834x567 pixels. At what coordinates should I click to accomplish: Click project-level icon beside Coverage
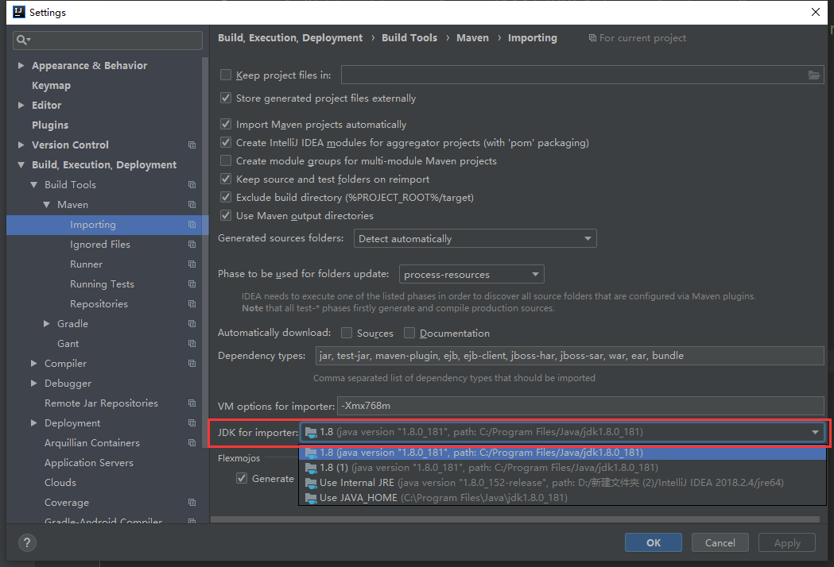[192, 502]
